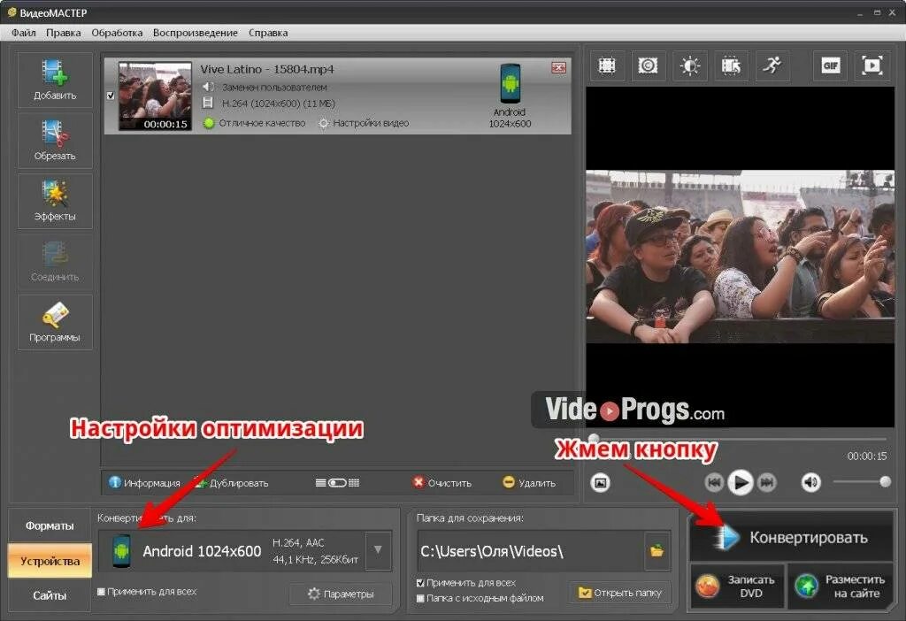Expand the Android 1024x600 profile dropdown arrow
Viewport: 906px width, 621px height.
378,550
